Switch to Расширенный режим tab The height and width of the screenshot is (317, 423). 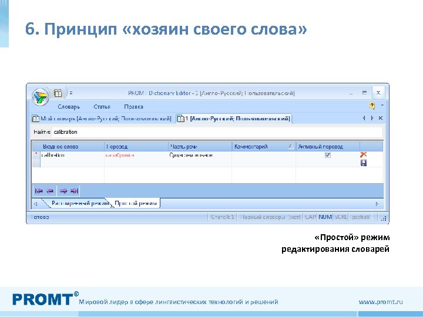(79, 203)
